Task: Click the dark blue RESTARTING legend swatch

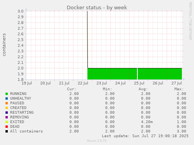Action: tap(7, 113)
